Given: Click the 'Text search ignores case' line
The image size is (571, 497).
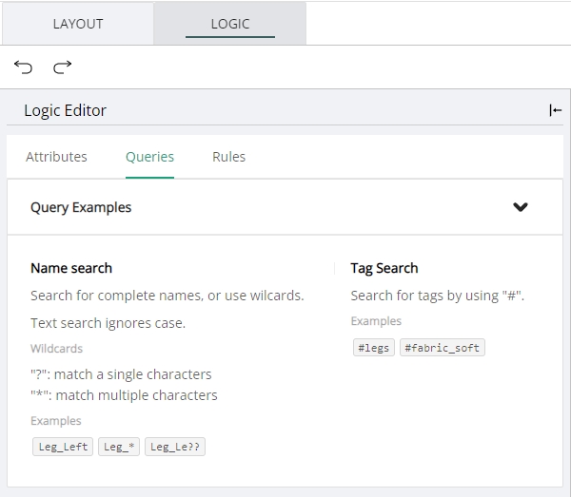Looking at the screenshot, I should point(108,323).
